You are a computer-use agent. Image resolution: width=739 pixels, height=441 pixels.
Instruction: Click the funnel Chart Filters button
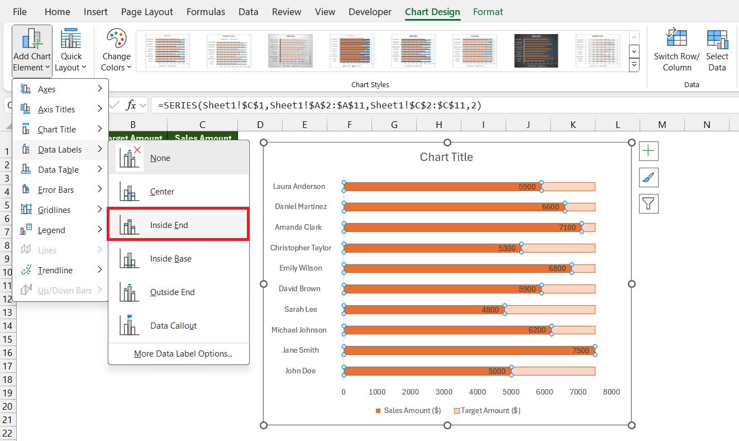(x=649, y=204)
